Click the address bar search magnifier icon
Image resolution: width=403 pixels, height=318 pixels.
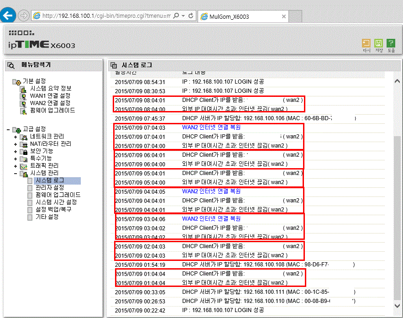176,16
